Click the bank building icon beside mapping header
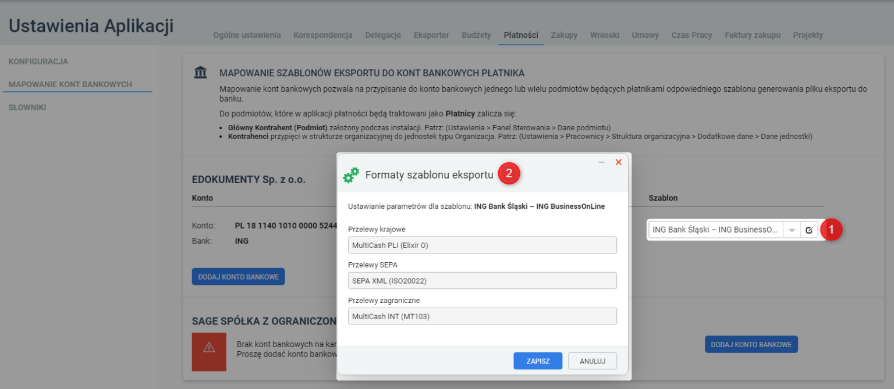 pos(200,73)
